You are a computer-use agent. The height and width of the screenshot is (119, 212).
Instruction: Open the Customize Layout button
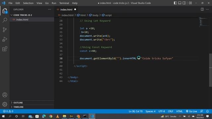coord(190,3)
